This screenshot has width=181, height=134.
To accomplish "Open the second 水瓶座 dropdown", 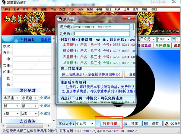I will point(30,98).
